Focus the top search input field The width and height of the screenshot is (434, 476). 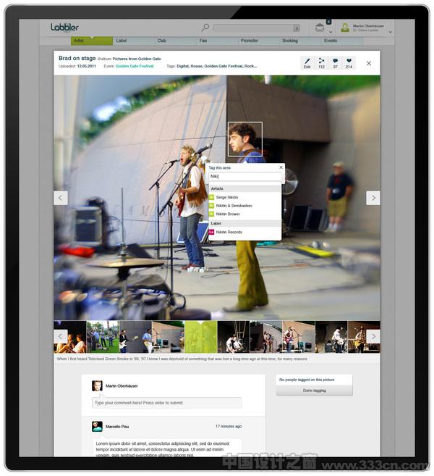pyautogui.click(x=252, y=28)
